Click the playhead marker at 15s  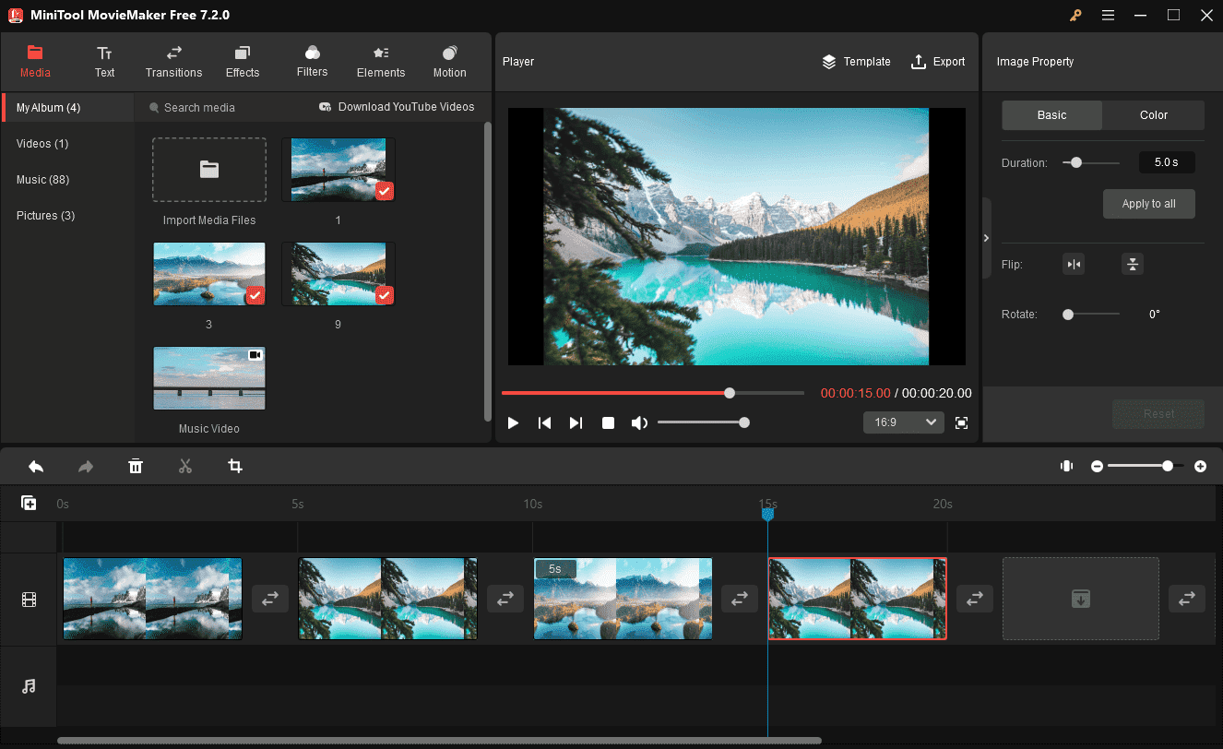pyautogui.click(x=767, y=513)
